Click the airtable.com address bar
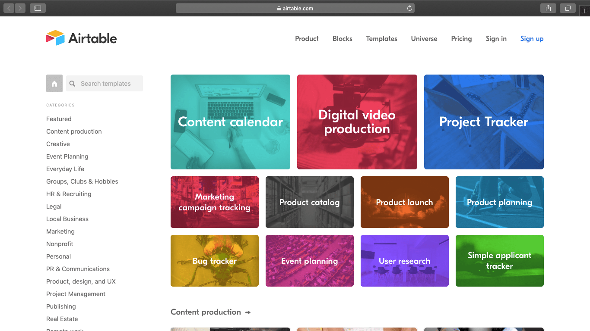 295,8
